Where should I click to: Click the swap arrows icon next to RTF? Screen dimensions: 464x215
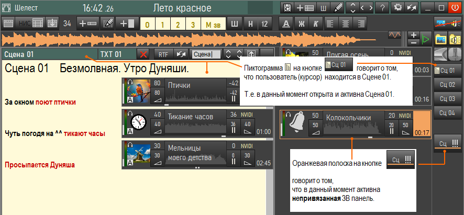click(181, 54)
